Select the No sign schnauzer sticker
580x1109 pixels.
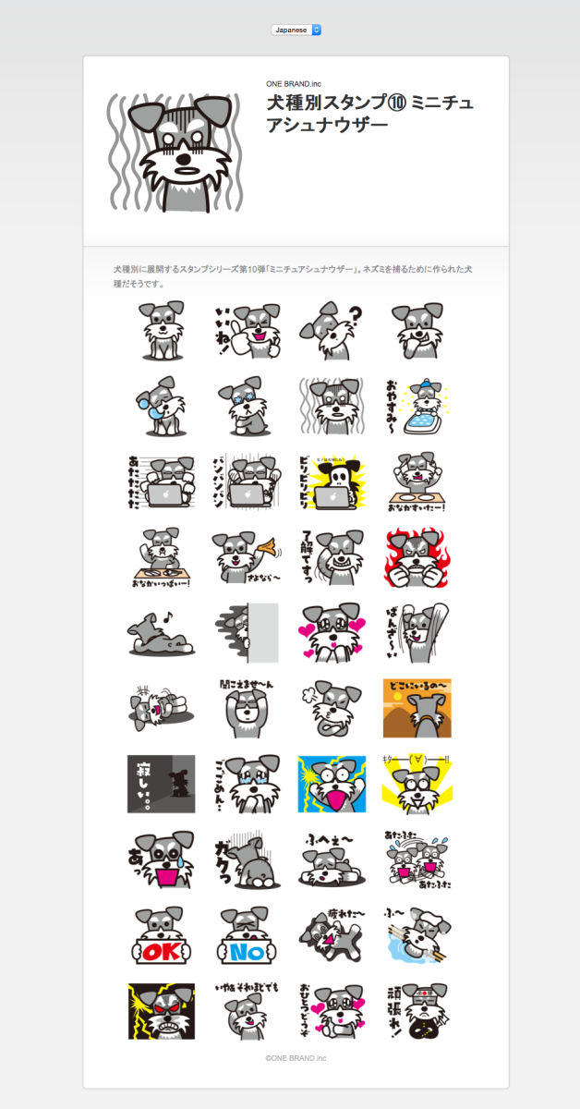click(x=247, y=935)
